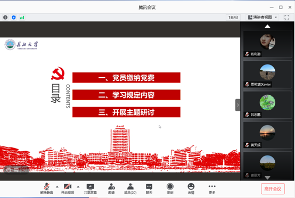
Task: Show members list 成员(20)
Action: coord(130,188)
